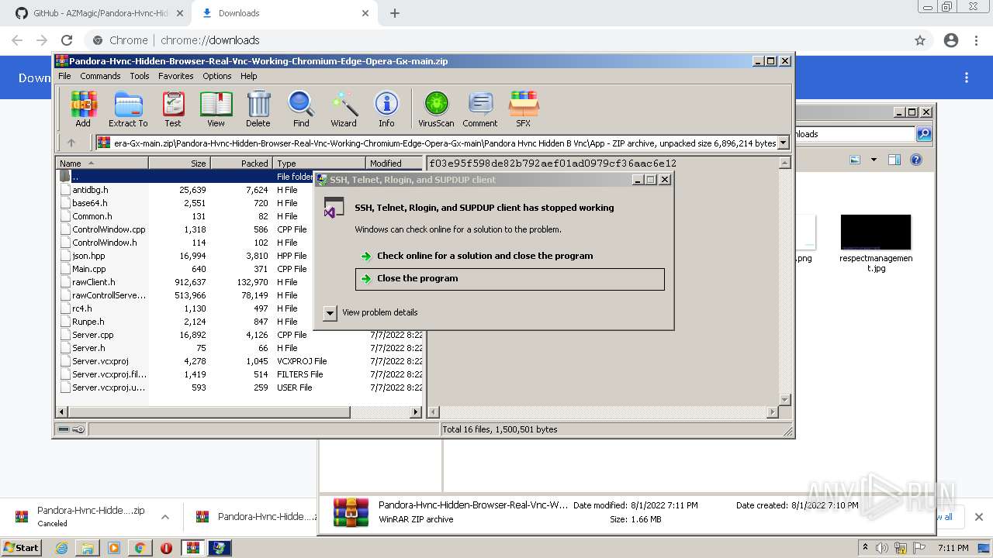The image size is (993, 558).
Task: Click the Info icon in WinRAR toolbar
Action: click(x=386, y=108)
